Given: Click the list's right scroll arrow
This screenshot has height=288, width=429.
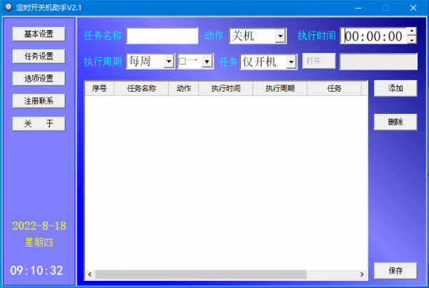Looking at the screenshot, I should [x=362, y=274].
